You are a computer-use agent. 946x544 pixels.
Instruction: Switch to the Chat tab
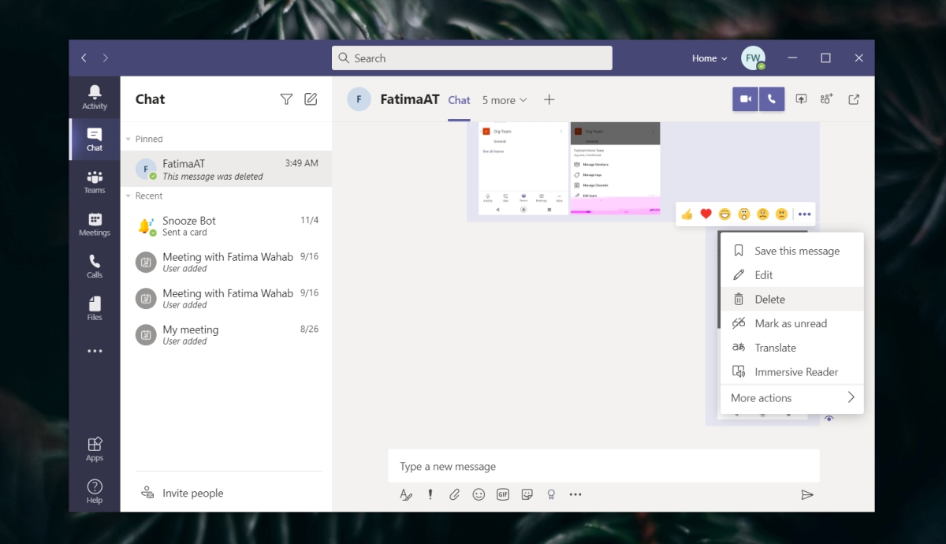click(x=459, y=100)
